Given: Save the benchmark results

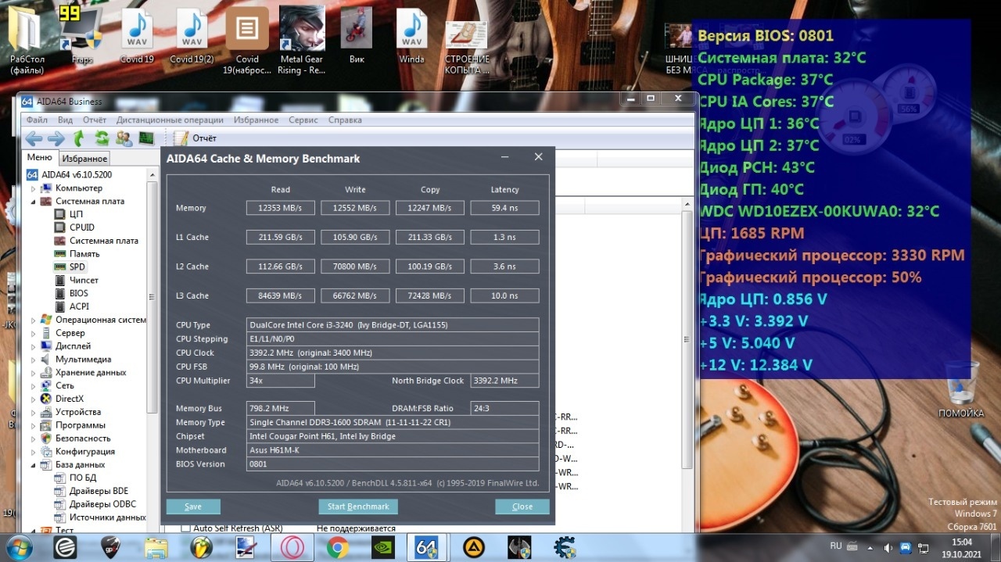Looking at the screenshot, I should [193, 507].
